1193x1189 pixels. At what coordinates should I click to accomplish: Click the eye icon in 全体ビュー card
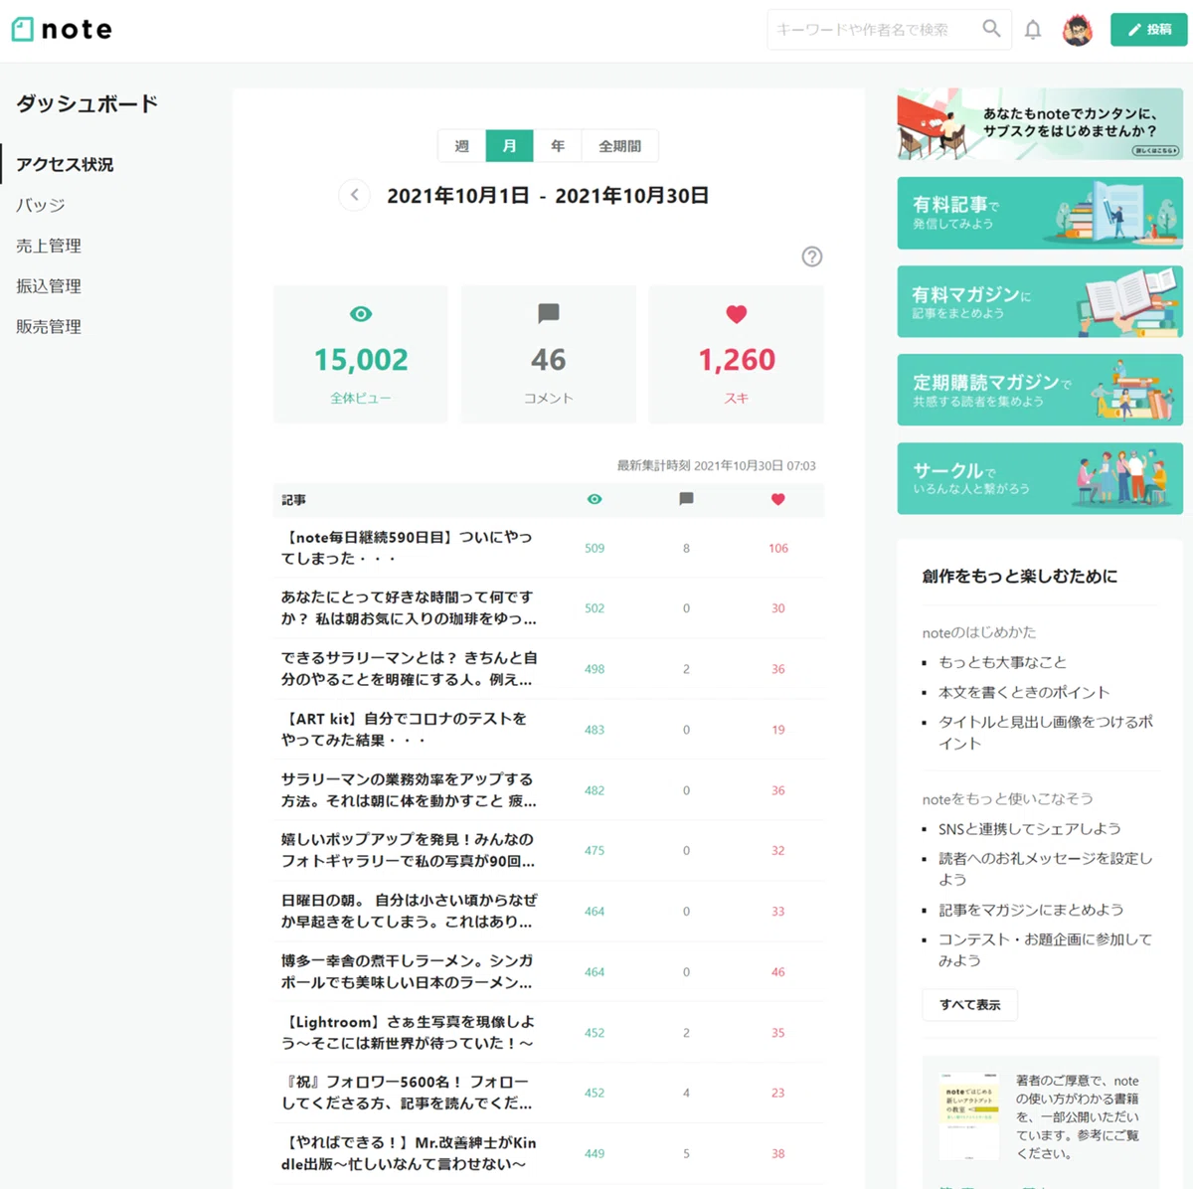(x=361, y=314)
